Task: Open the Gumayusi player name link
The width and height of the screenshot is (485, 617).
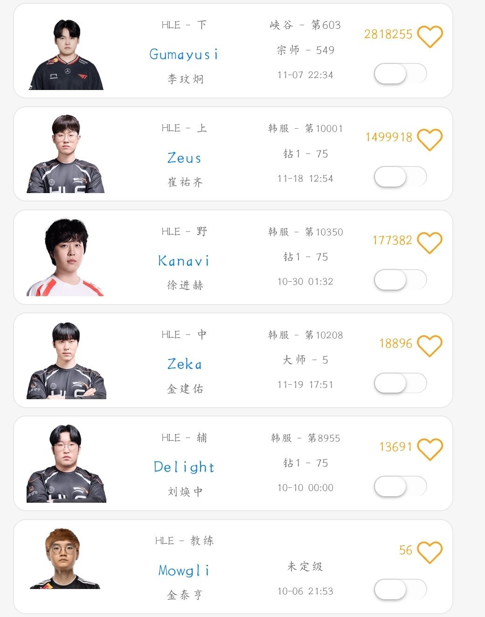Action: [x=184, y=55]
